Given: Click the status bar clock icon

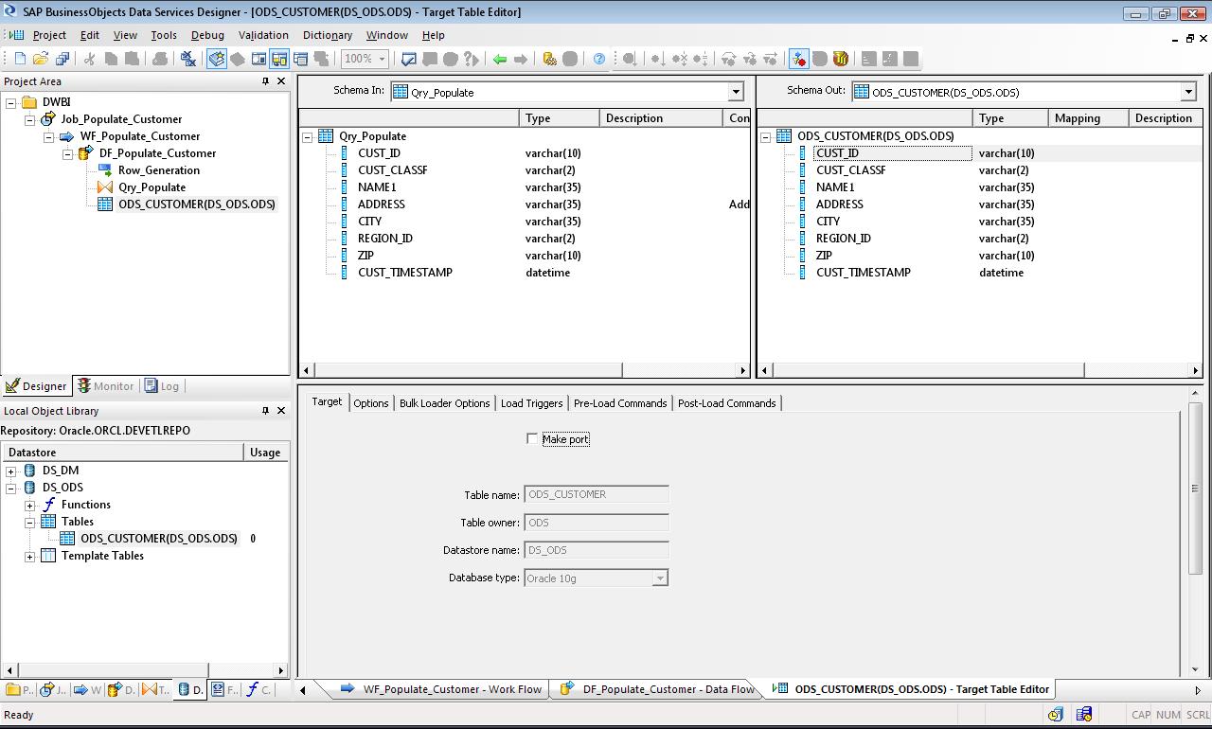Looking at the screenshot, I should [x=1056, y=715].
